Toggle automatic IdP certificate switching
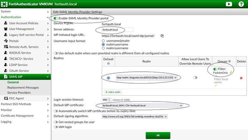This screenshot has width=248, height=140. (56, 111)
